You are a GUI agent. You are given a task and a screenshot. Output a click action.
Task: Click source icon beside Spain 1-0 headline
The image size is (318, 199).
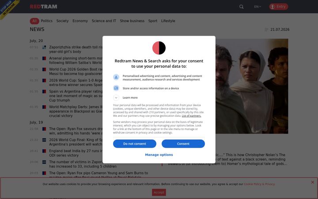[44, 80]
